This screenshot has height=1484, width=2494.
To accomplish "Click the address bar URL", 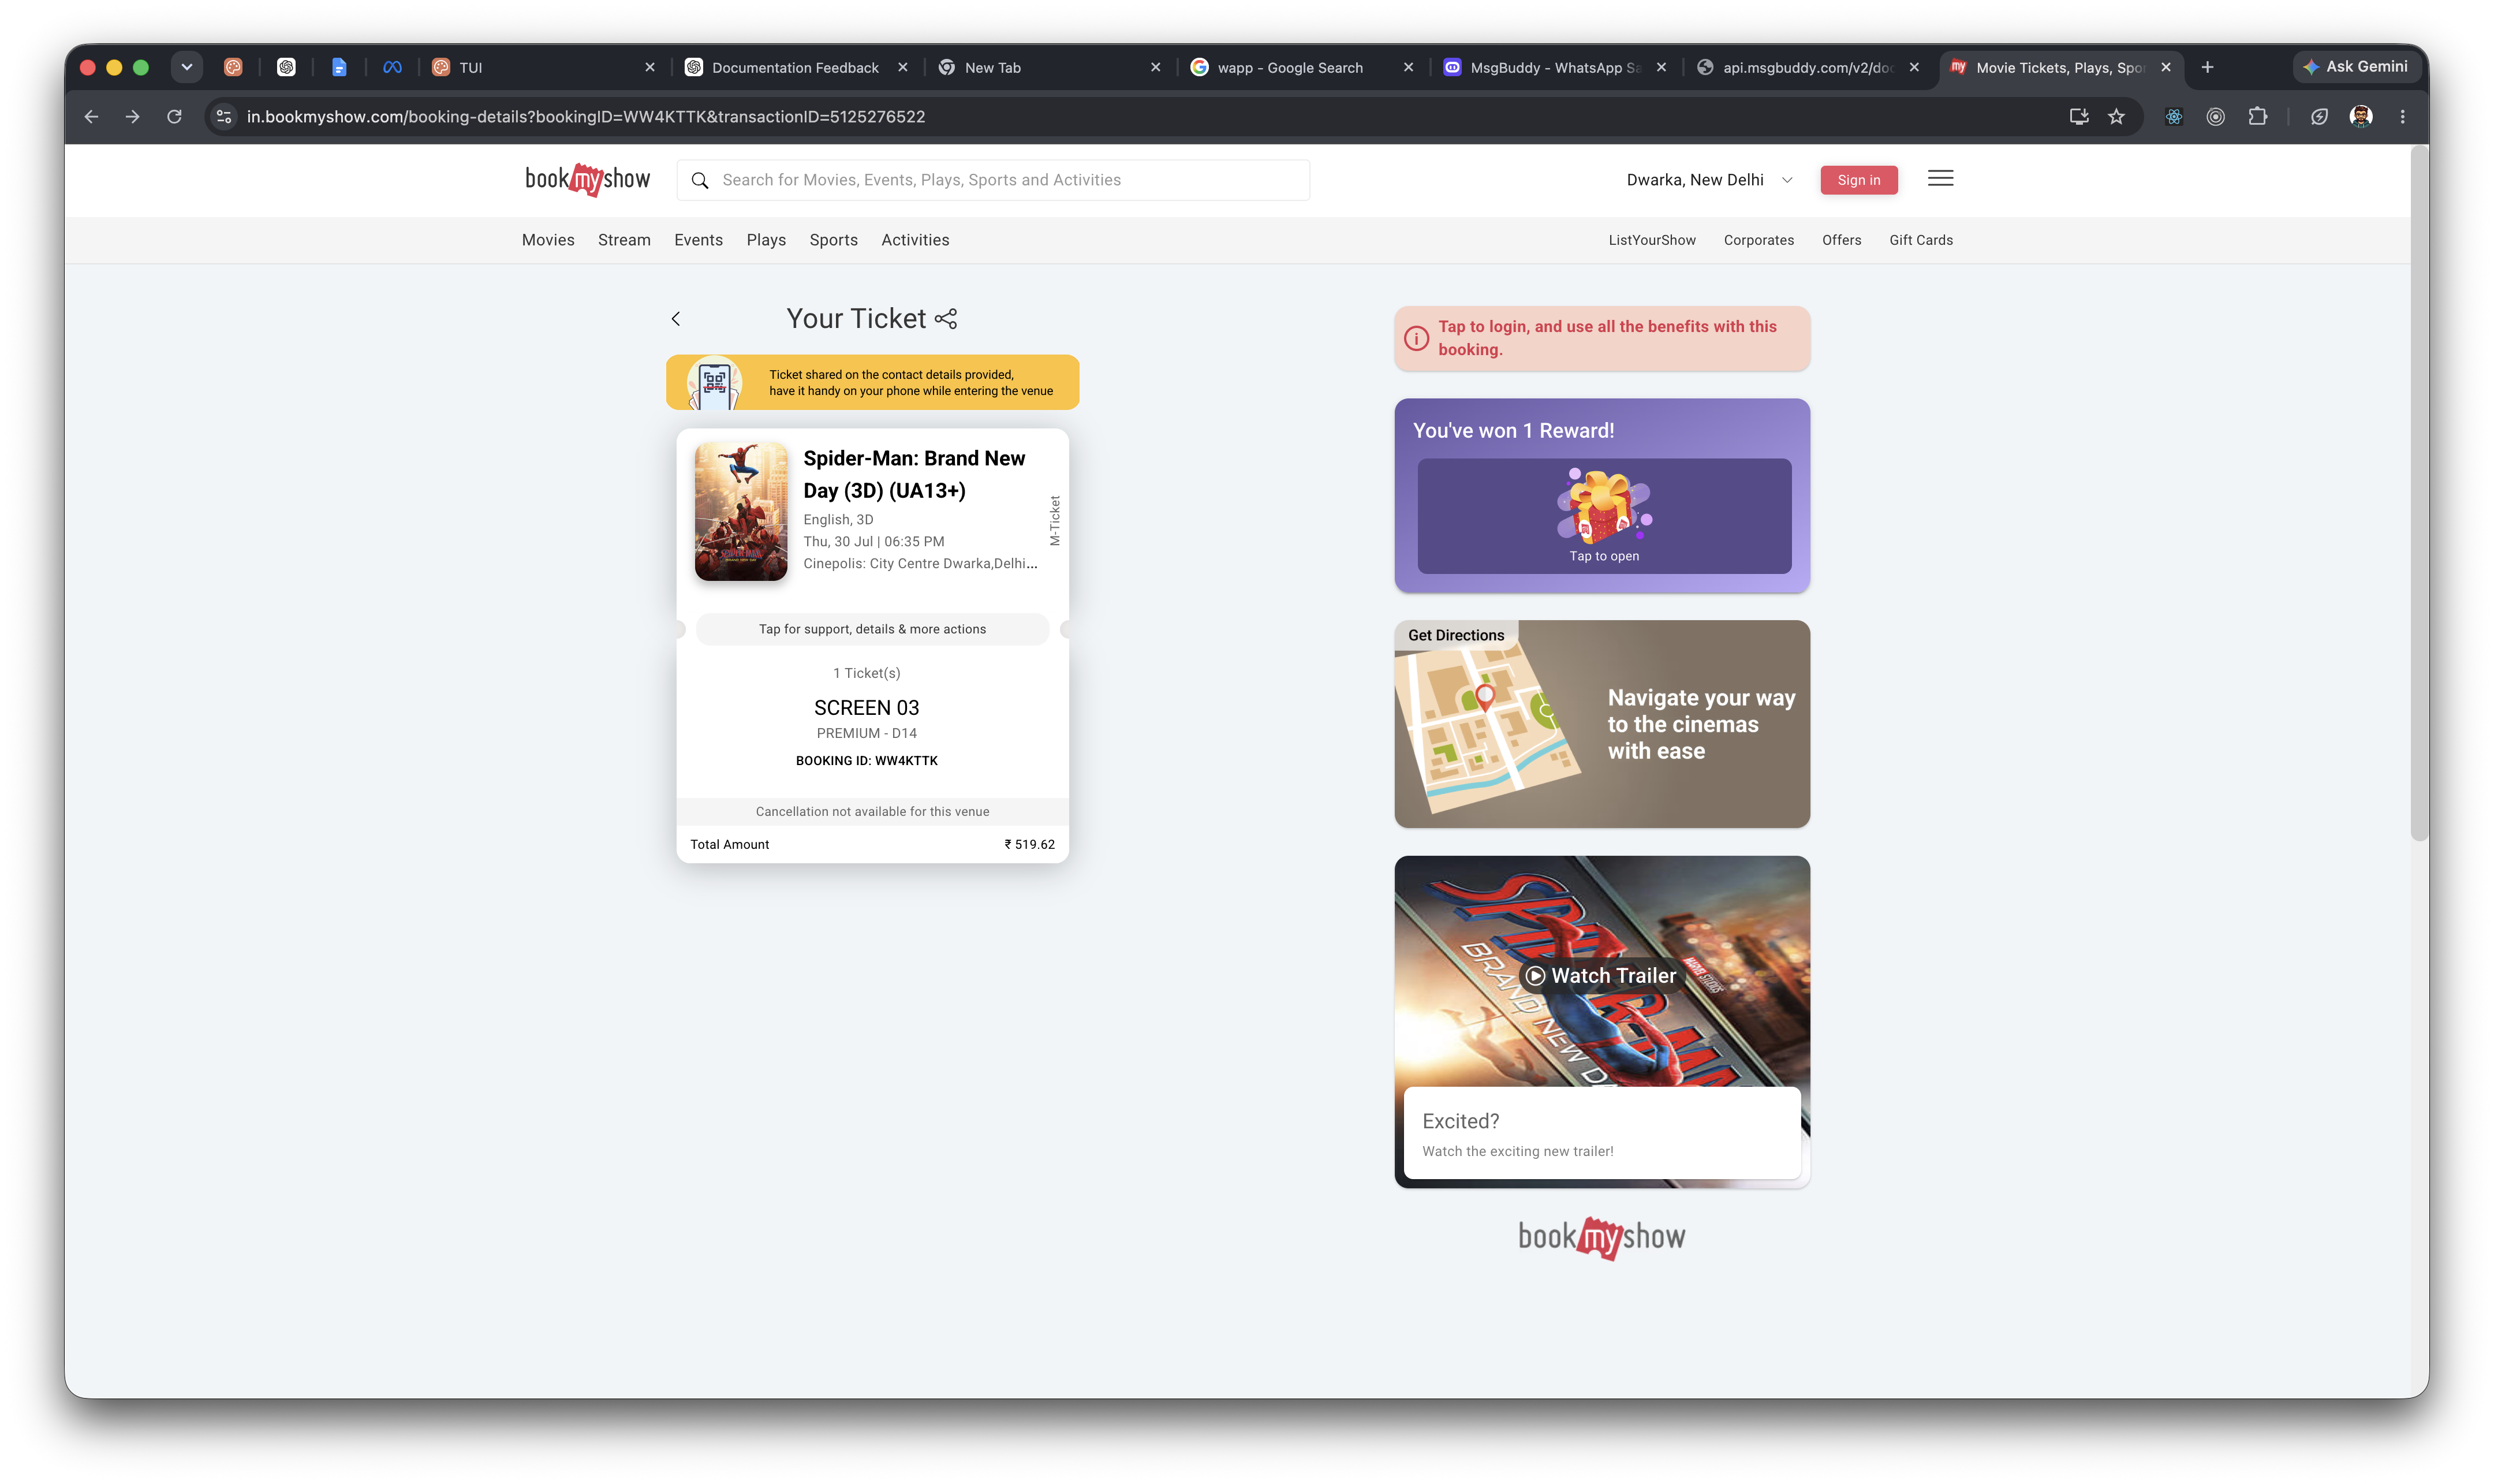I will 586,117.
